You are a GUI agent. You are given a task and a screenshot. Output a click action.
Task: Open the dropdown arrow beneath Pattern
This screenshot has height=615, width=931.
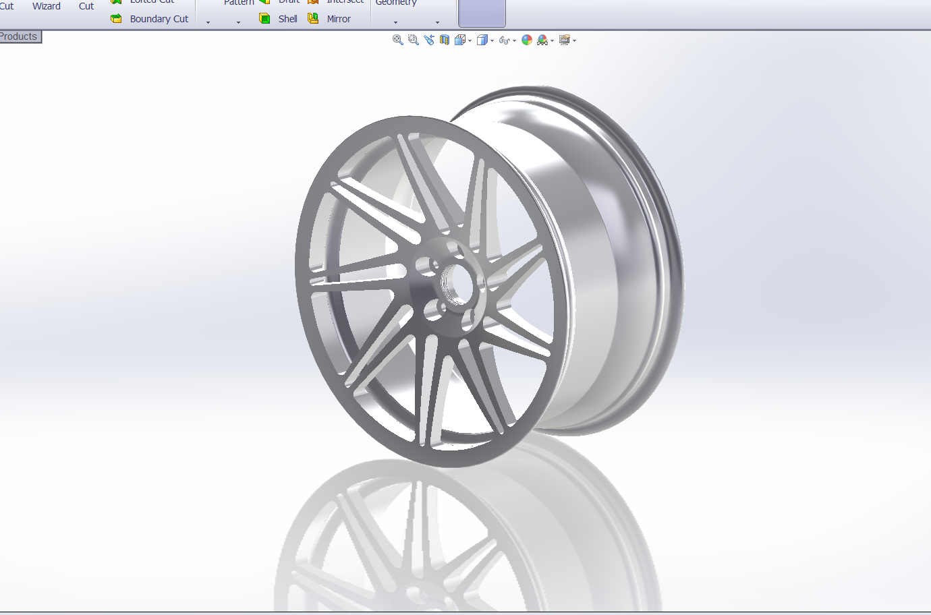(238, 22)
